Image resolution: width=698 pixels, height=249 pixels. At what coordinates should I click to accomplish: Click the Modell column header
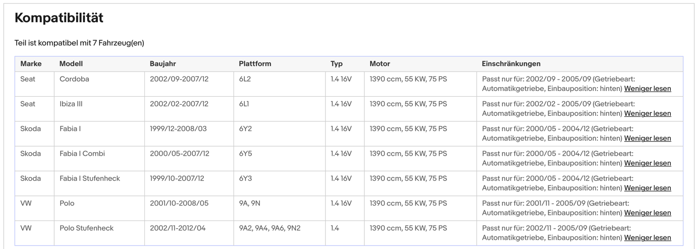click(x=71, y=64)
